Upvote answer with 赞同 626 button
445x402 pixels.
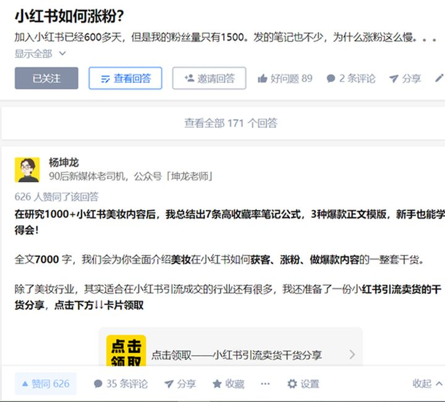point(46,384)
